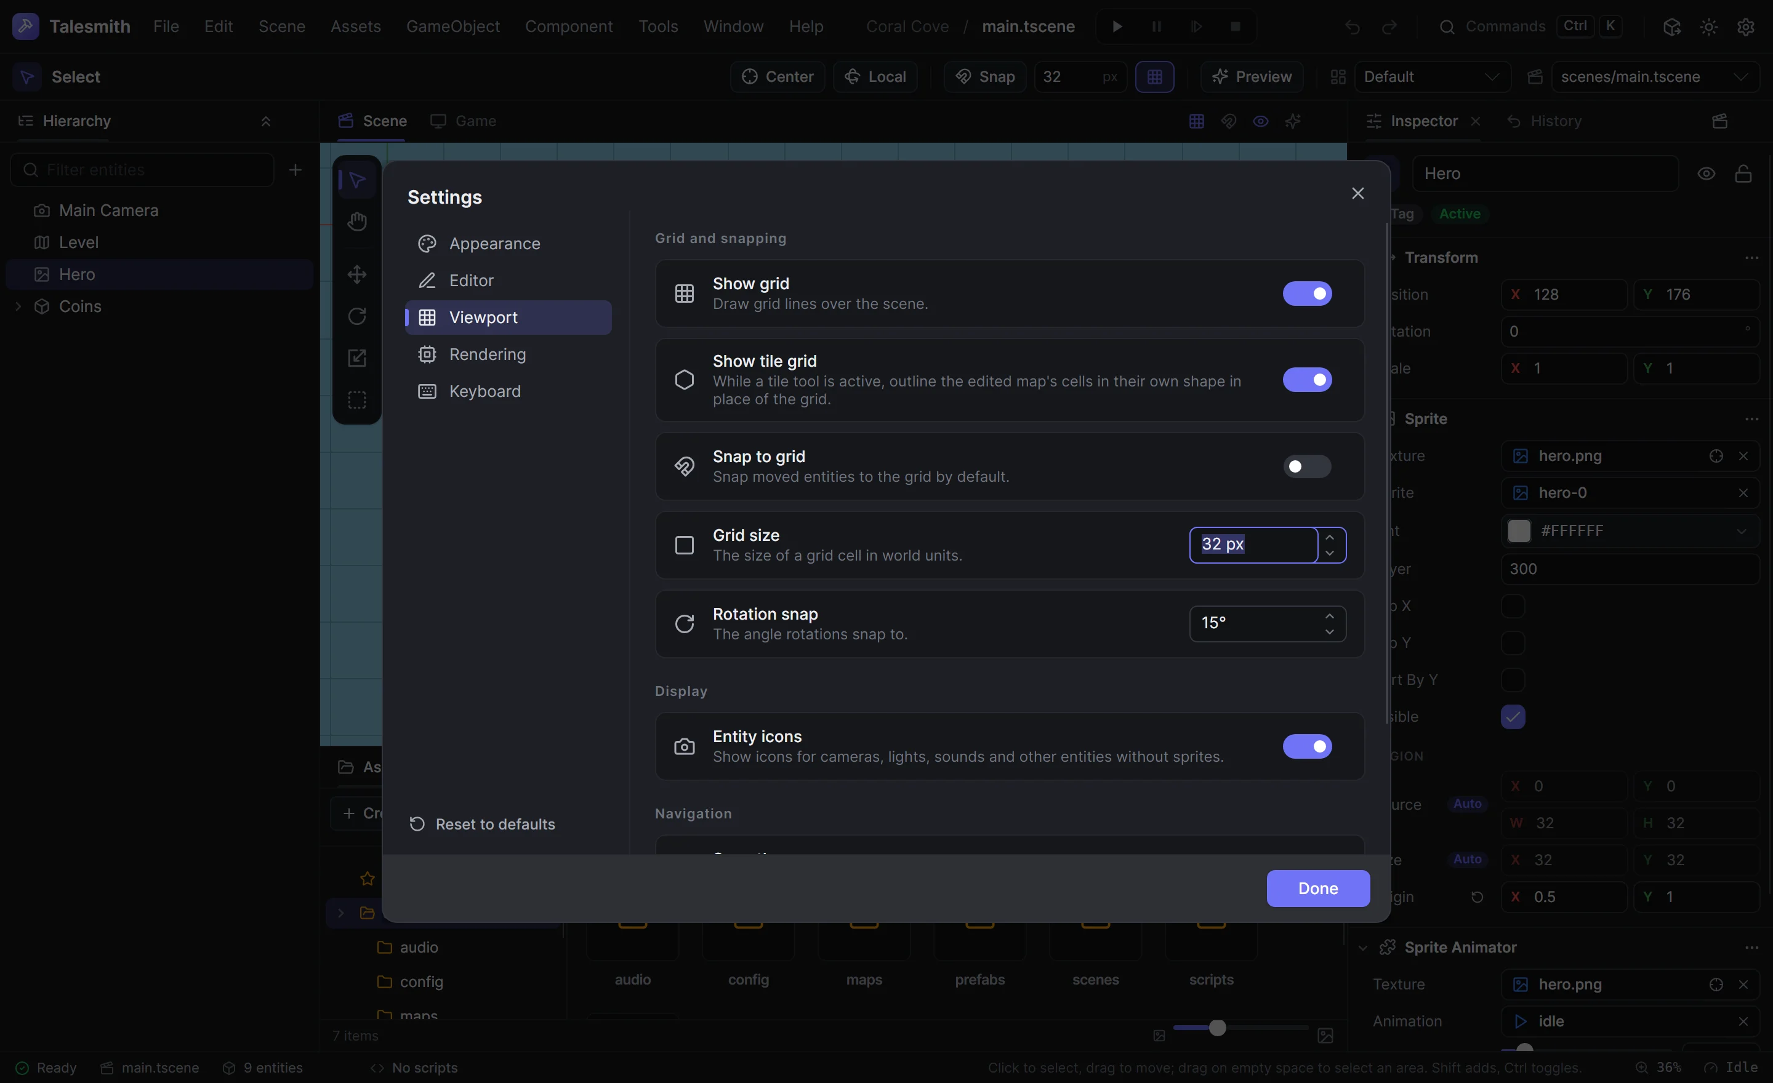Click the Center pivot button
Screen dimensions: 1773x1083
click(777, 76)
